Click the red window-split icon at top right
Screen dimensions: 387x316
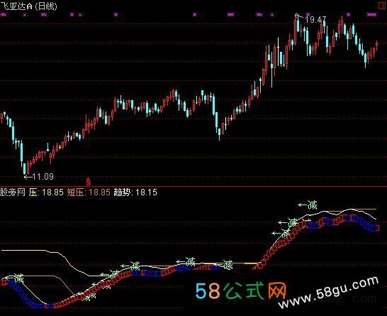tap(382, 6)
